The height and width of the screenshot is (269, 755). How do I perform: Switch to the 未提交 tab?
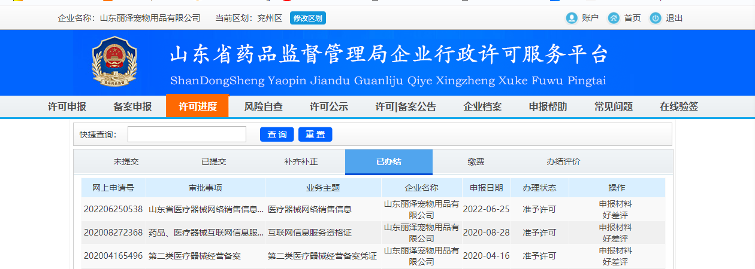(126, 162)
